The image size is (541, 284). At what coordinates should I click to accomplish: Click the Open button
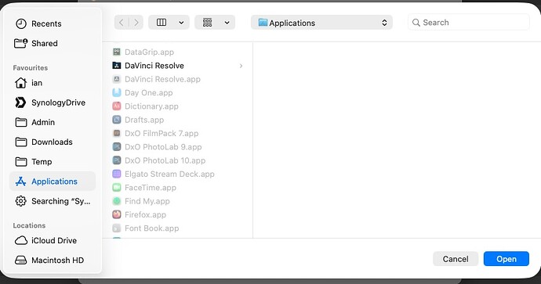[507, 259]
